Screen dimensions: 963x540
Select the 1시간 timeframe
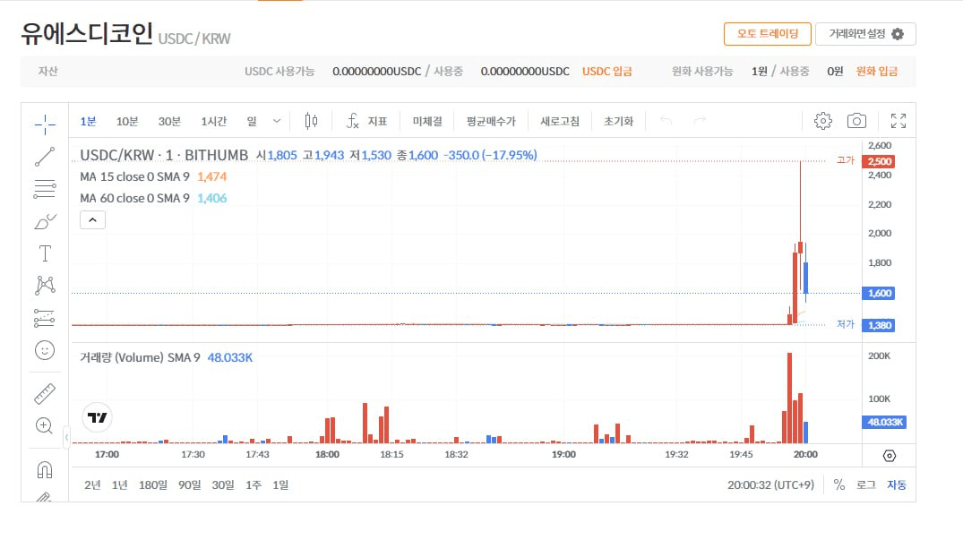213,121
